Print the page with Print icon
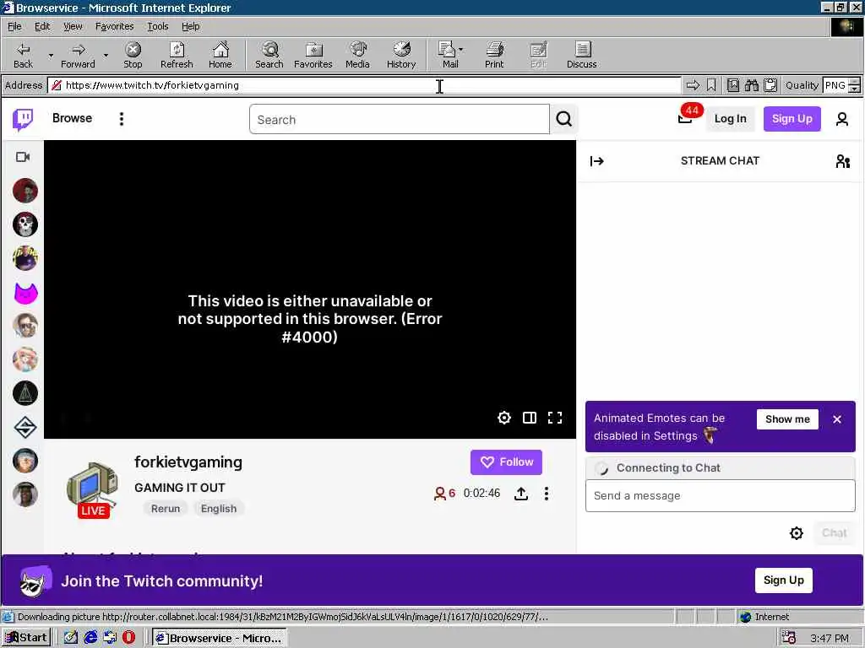865x648 pixels. [494, 55]
